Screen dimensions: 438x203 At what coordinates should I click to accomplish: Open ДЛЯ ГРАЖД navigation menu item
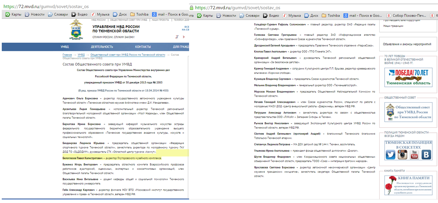pos(181,47)
